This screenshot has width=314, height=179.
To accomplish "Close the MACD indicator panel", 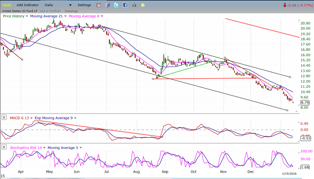I will click(3, 117).
